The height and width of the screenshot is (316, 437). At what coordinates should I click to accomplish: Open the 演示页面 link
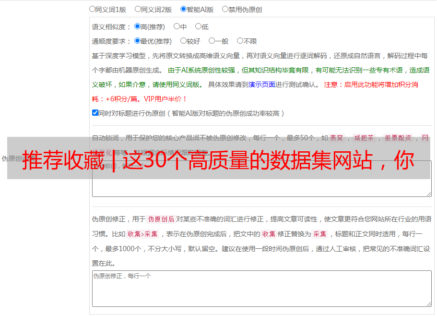(261, 85)
